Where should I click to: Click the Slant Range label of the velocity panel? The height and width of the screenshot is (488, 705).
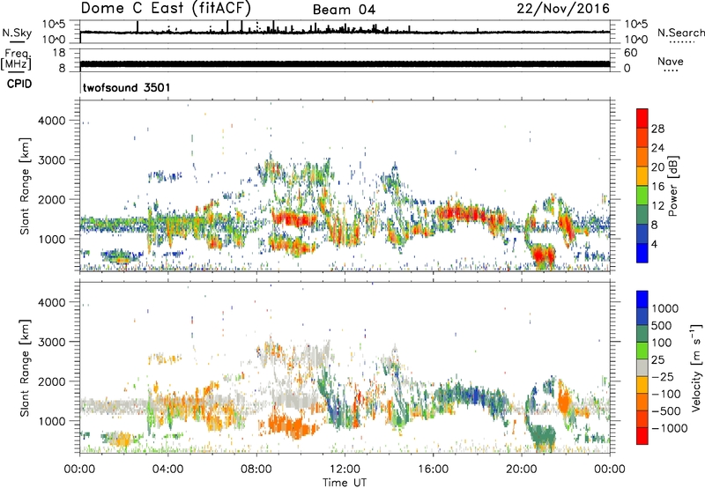coord(25,368)
